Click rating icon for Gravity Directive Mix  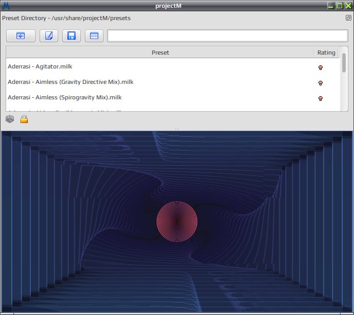pyautogui.click(x=321, y=83)
